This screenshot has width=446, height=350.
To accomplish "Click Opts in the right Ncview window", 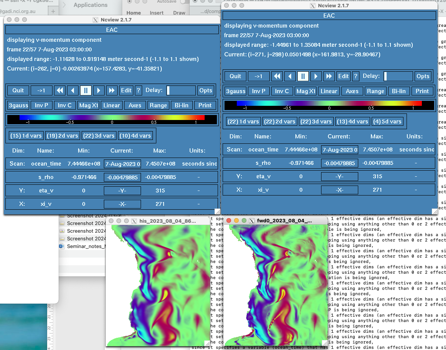I will 423,76.
